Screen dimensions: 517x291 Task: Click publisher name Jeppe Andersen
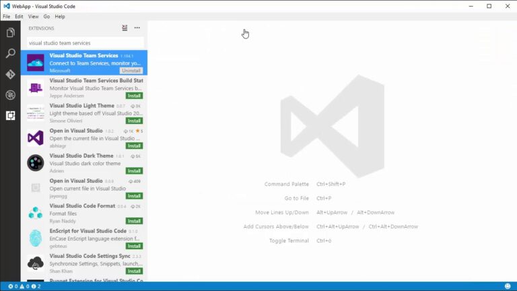[67, 96]
